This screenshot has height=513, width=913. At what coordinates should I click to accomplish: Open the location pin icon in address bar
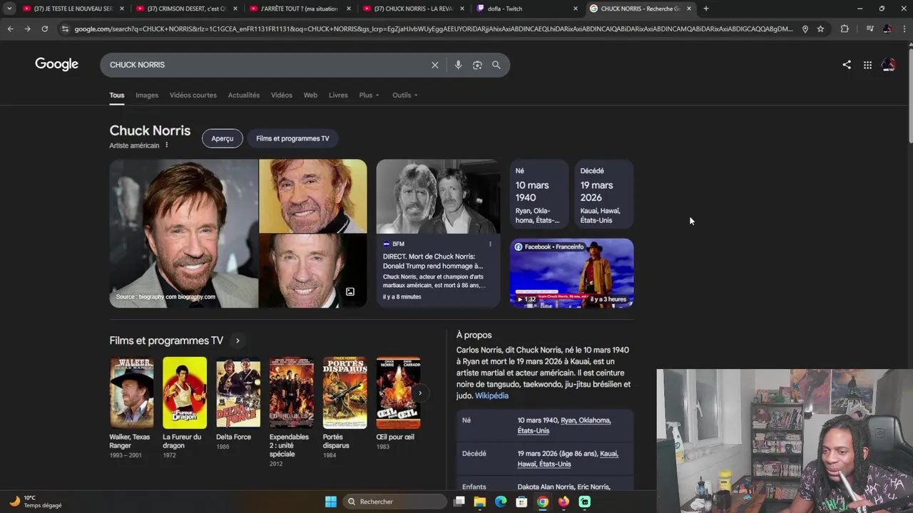click(x=805, y=29)
